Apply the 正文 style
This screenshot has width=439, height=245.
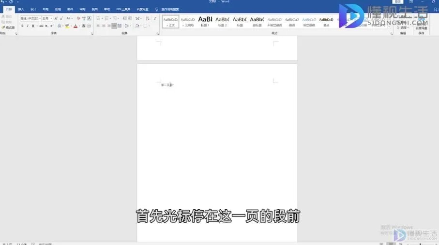pos(170,22)
